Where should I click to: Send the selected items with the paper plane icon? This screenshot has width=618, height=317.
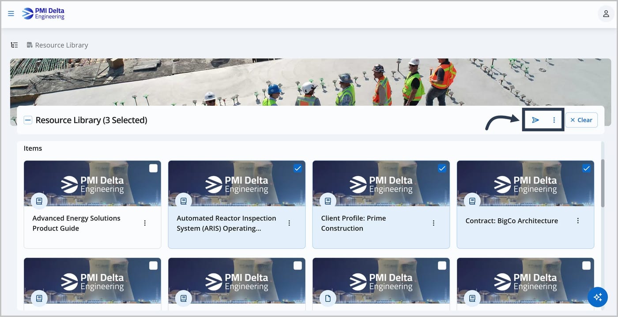click(x=535, y=120)
